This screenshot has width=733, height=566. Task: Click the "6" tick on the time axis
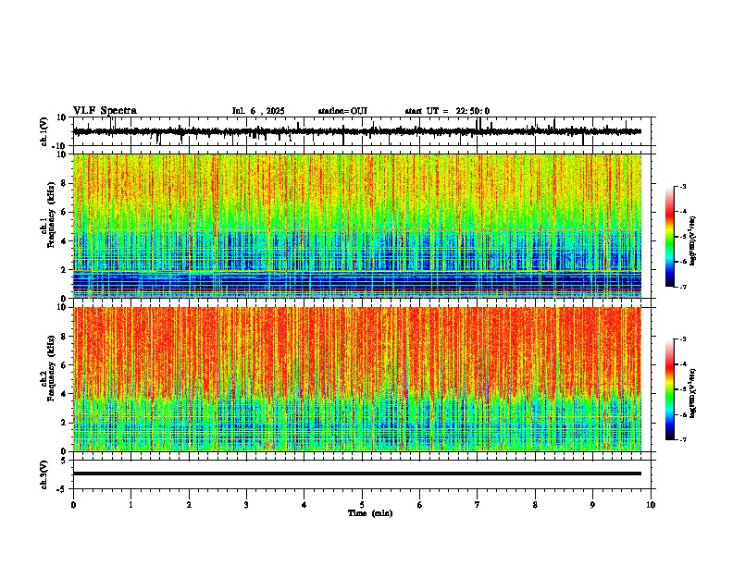coord(420,505)
